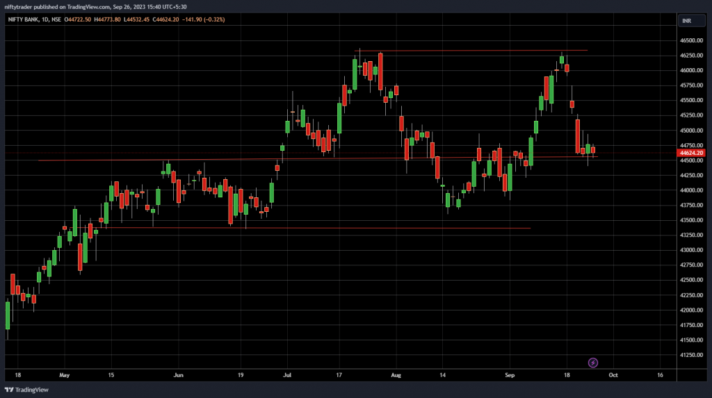Click the Aug label on time axis
This screenshot has height=398, width=712.
(396, 375)
